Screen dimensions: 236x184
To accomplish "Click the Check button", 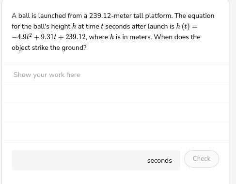I will (x=202, y=159).
